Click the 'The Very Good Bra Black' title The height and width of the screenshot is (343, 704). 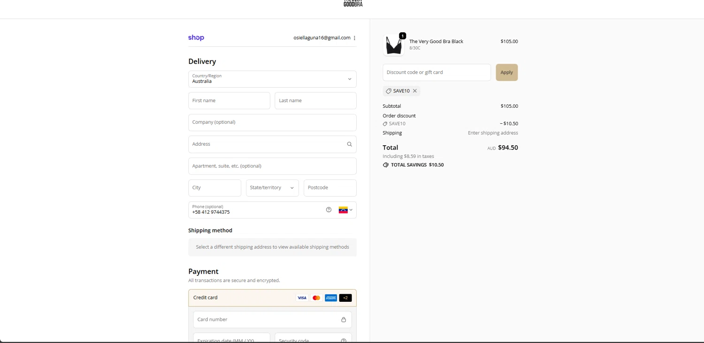436,41
